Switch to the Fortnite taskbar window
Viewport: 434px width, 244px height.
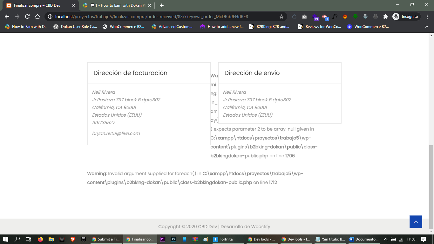click(227, 239)
